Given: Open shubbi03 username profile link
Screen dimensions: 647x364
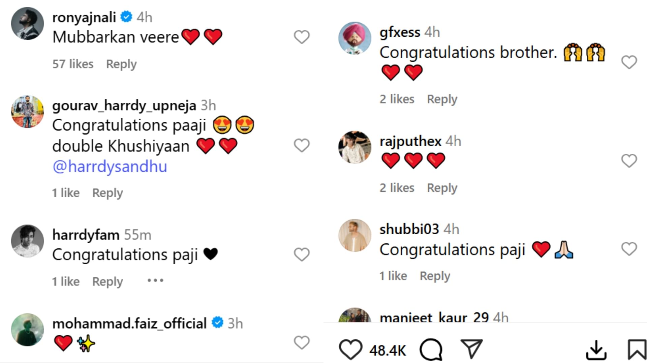Looking at the screenshot, I should pyautogui.click(x=409, y=229).
